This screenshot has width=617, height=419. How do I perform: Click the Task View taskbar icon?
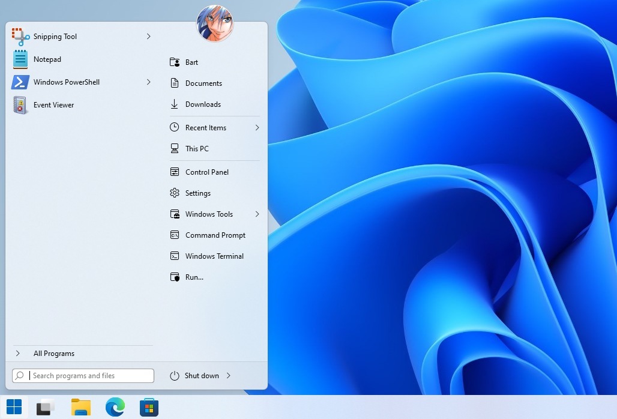tap(46, 407)
